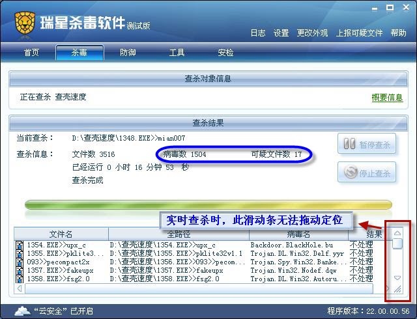This screenshot has width=417, height=319.
Task: Click 更改外观 to change skin
Action: tap(312, 33)
